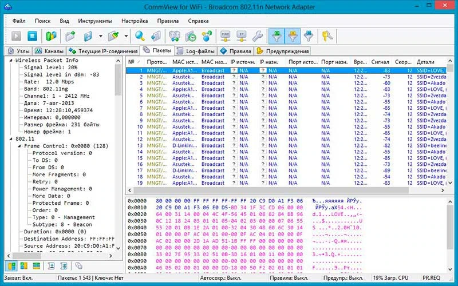Viewport: 458px width, 286px height.
Task: Open the network reconstruction toolbar icon
Action: (175, 36)
